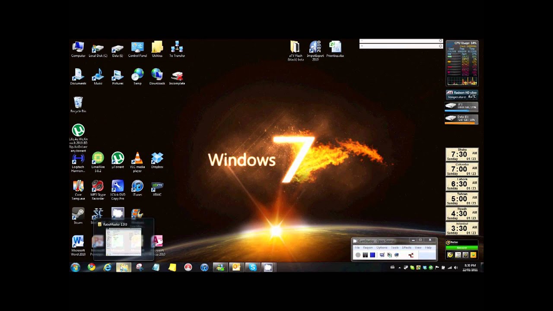Select the µTorrent desktop shortcut

click(x=118, y=161)
